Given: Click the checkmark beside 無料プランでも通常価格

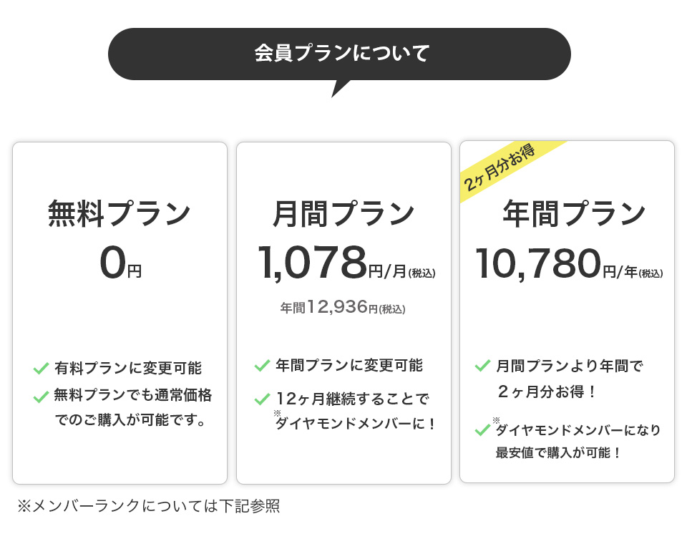Looking at the screenshot, I should click(41, 396).
